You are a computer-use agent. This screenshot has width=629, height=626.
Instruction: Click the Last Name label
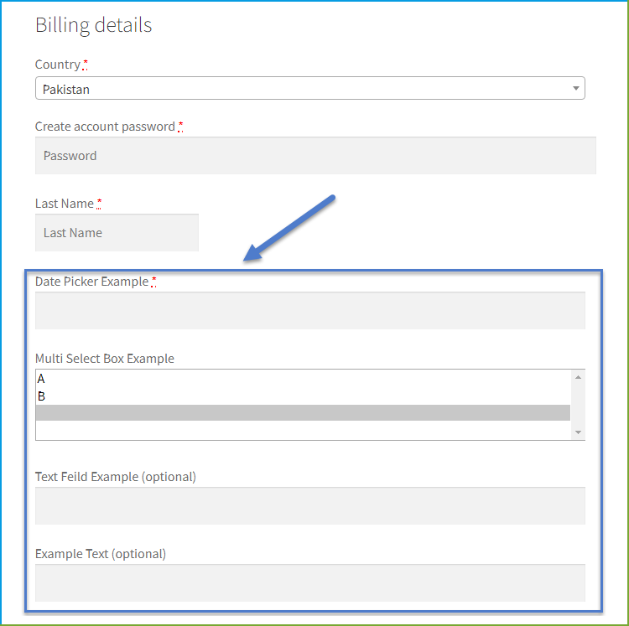tap(65, 204)
